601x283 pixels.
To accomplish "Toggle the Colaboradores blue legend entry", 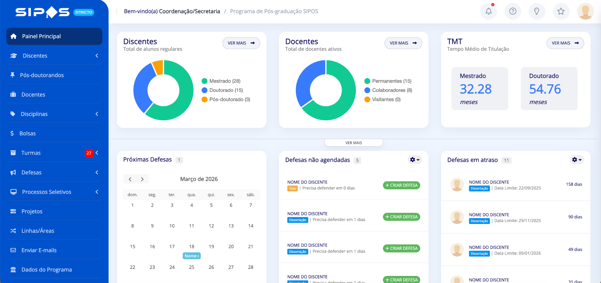I will pos(388,90).
